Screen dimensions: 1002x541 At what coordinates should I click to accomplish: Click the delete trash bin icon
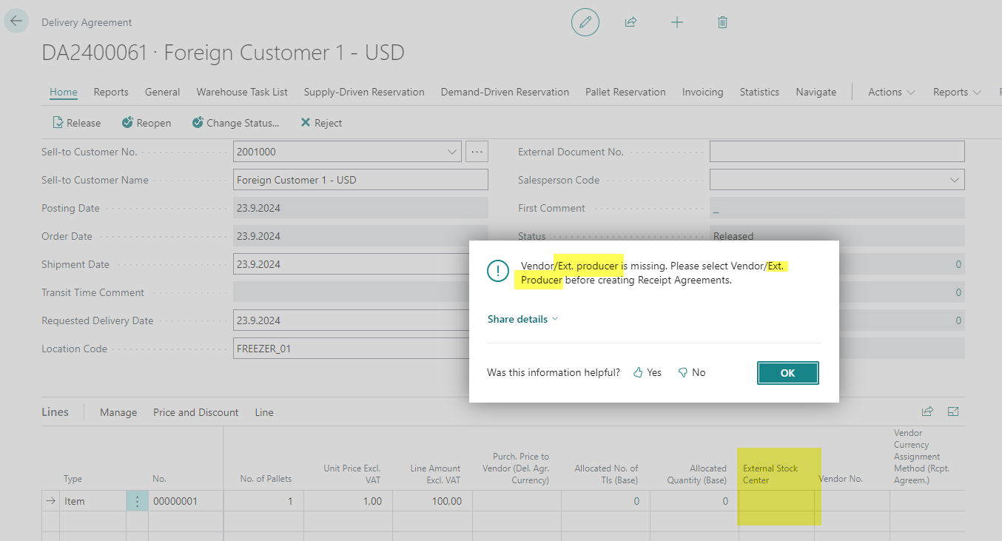722,22
